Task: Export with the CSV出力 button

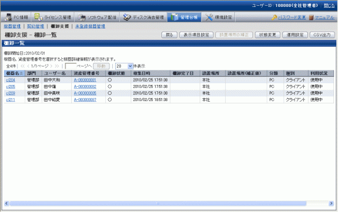Action: (322, 35)
